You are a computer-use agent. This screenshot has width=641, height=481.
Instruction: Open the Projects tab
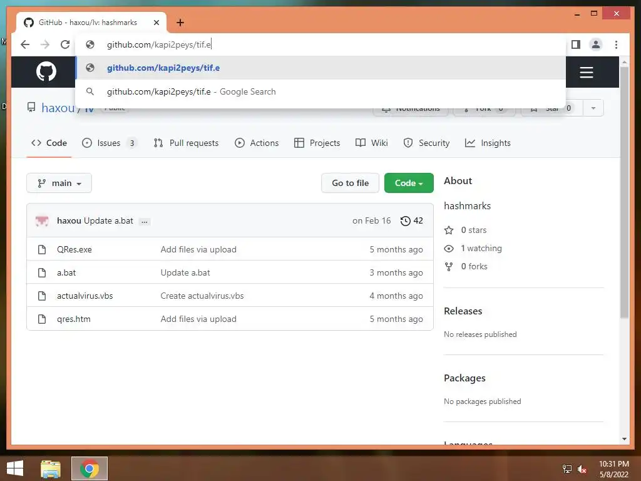coord(317,143)
